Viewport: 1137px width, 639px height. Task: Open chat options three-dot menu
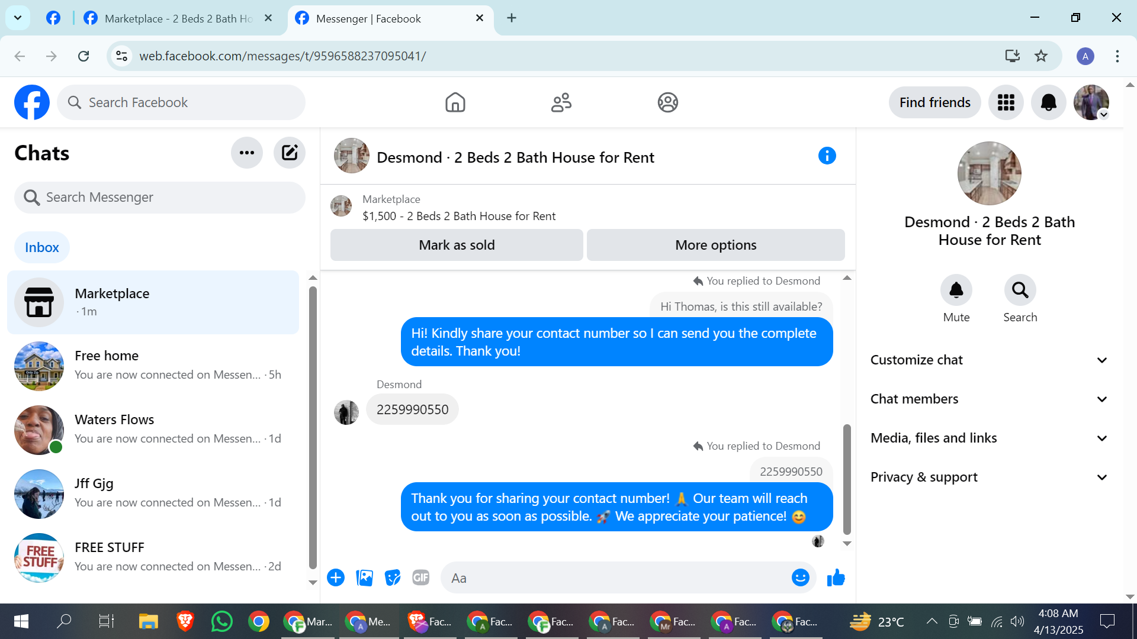coord(247,153)
